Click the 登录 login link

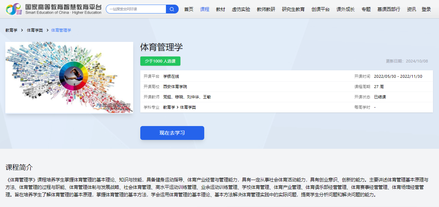pos(426,9)
